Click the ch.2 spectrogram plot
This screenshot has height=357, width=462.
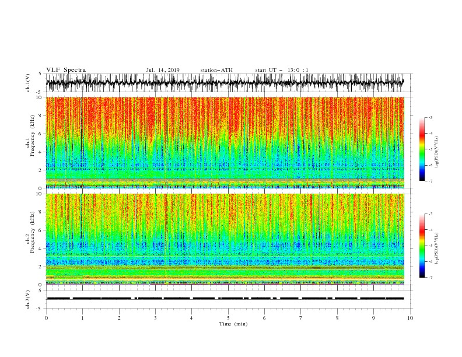(225, 239)
